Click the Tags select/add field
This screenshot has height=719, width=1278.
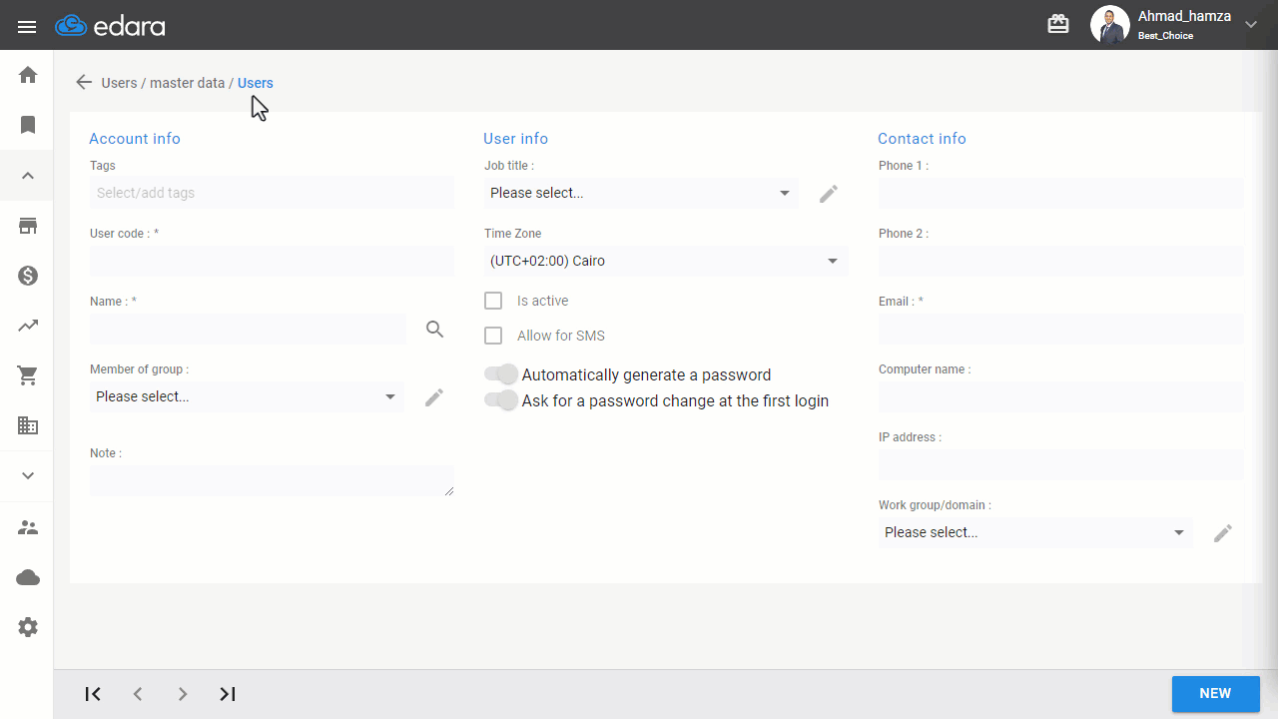272,193
